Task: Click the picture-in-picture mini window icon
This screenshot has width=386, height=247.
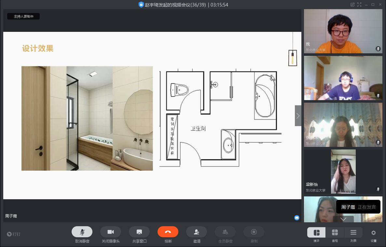Action: click(x=352, y=5)
